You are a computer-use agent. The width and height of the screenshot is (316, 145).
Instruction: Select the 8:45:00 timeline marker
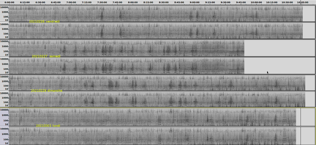[179, 2]
